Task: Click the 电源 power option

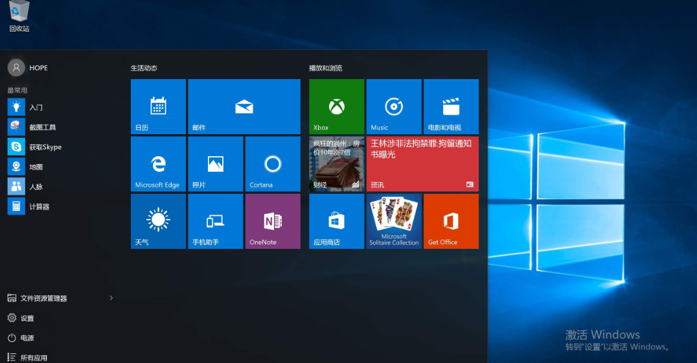Action: (x=27, y=338)
